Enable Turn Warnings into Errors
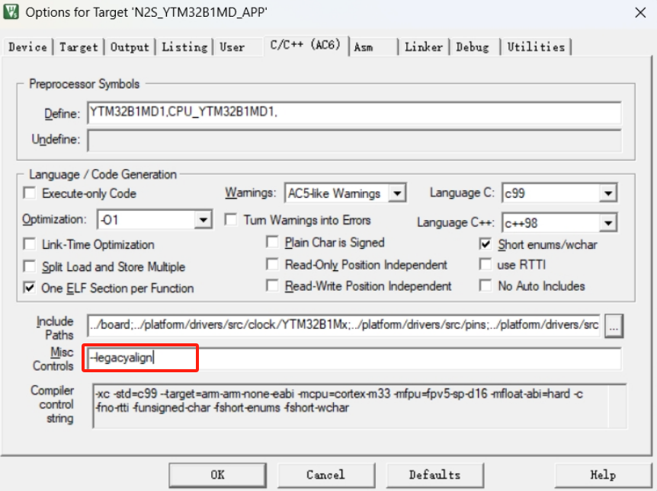The width and height of the screenshot is (657, 491). click(x=231, y=220)
